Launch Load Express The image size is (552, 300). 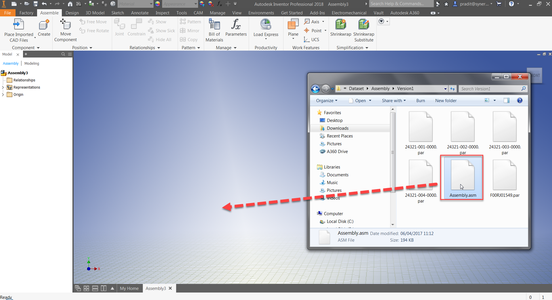265,27
